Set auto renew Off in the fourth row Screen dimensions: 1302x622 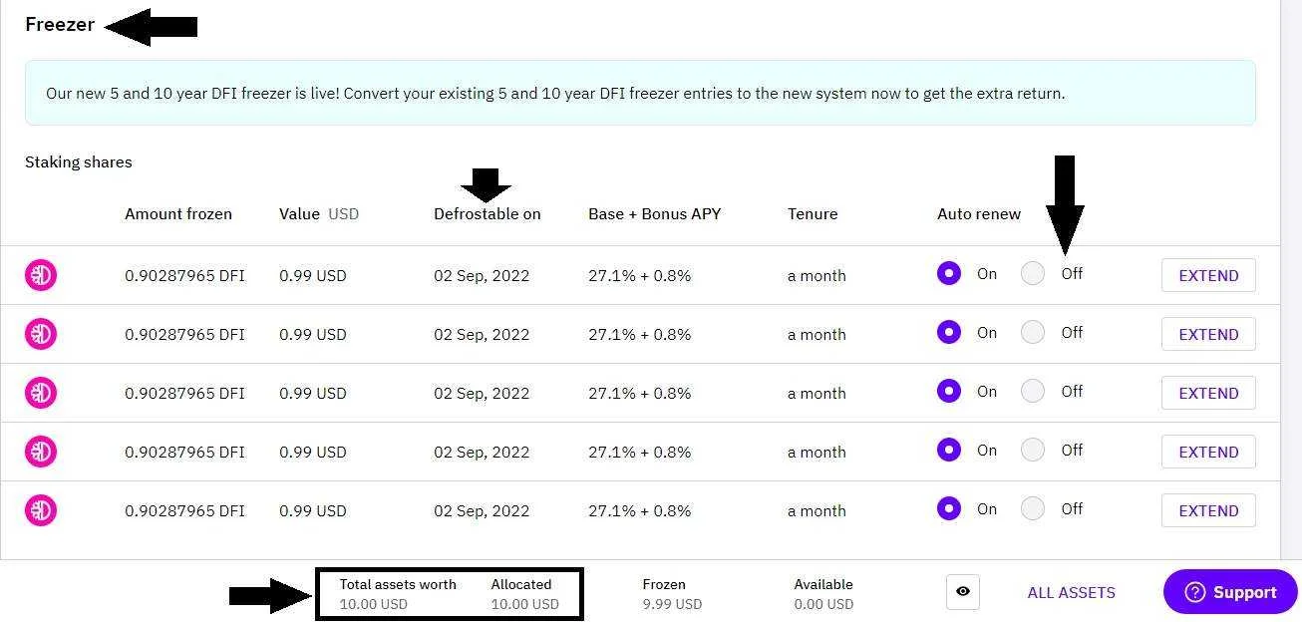pos(1033,450)
